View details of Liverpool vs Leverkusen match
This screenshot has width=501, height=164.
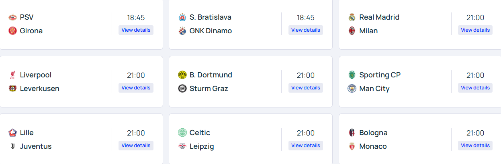[x=136, y=88]
